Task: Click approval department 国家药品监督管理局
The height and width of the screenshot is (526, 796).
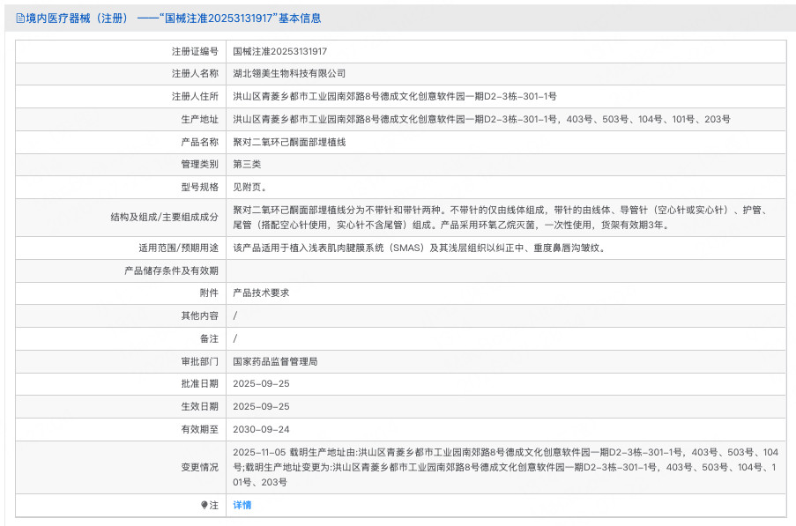Action: pyautogui.click(x=275, y=361)
